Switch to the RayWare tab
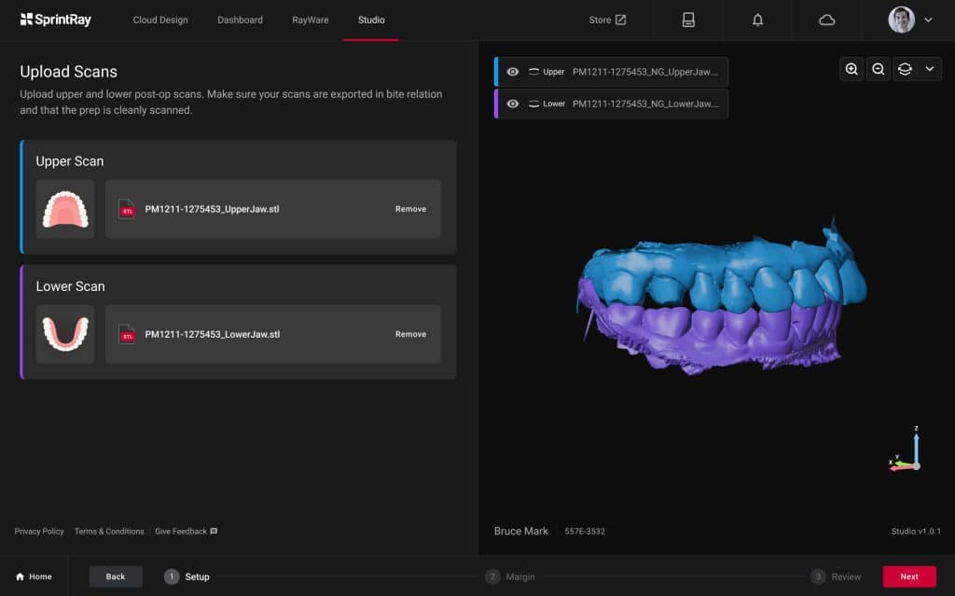The height and width of the screenshot is (596, 955). coord(311,20)
